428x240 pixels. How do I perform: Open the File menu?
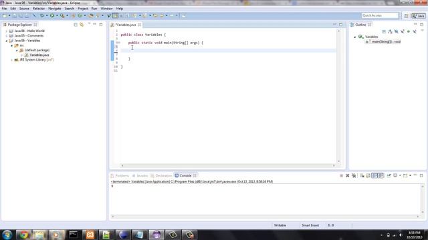[4, 9]
